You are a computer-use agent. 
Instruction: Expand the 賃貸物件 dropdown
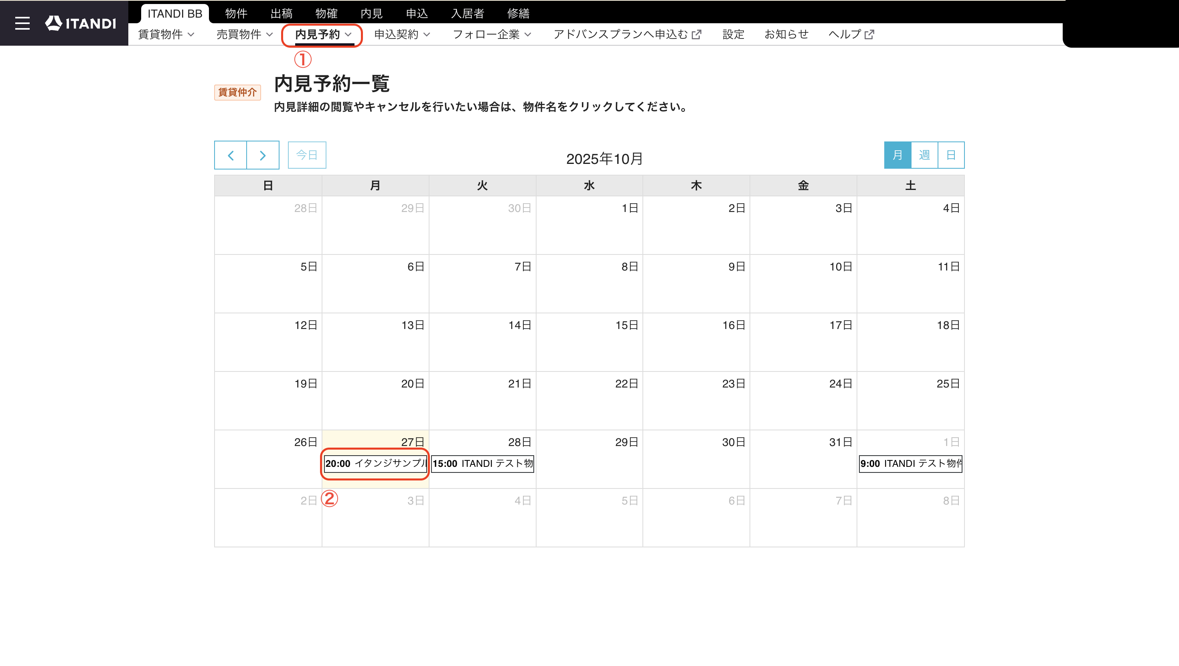(166, 34)
